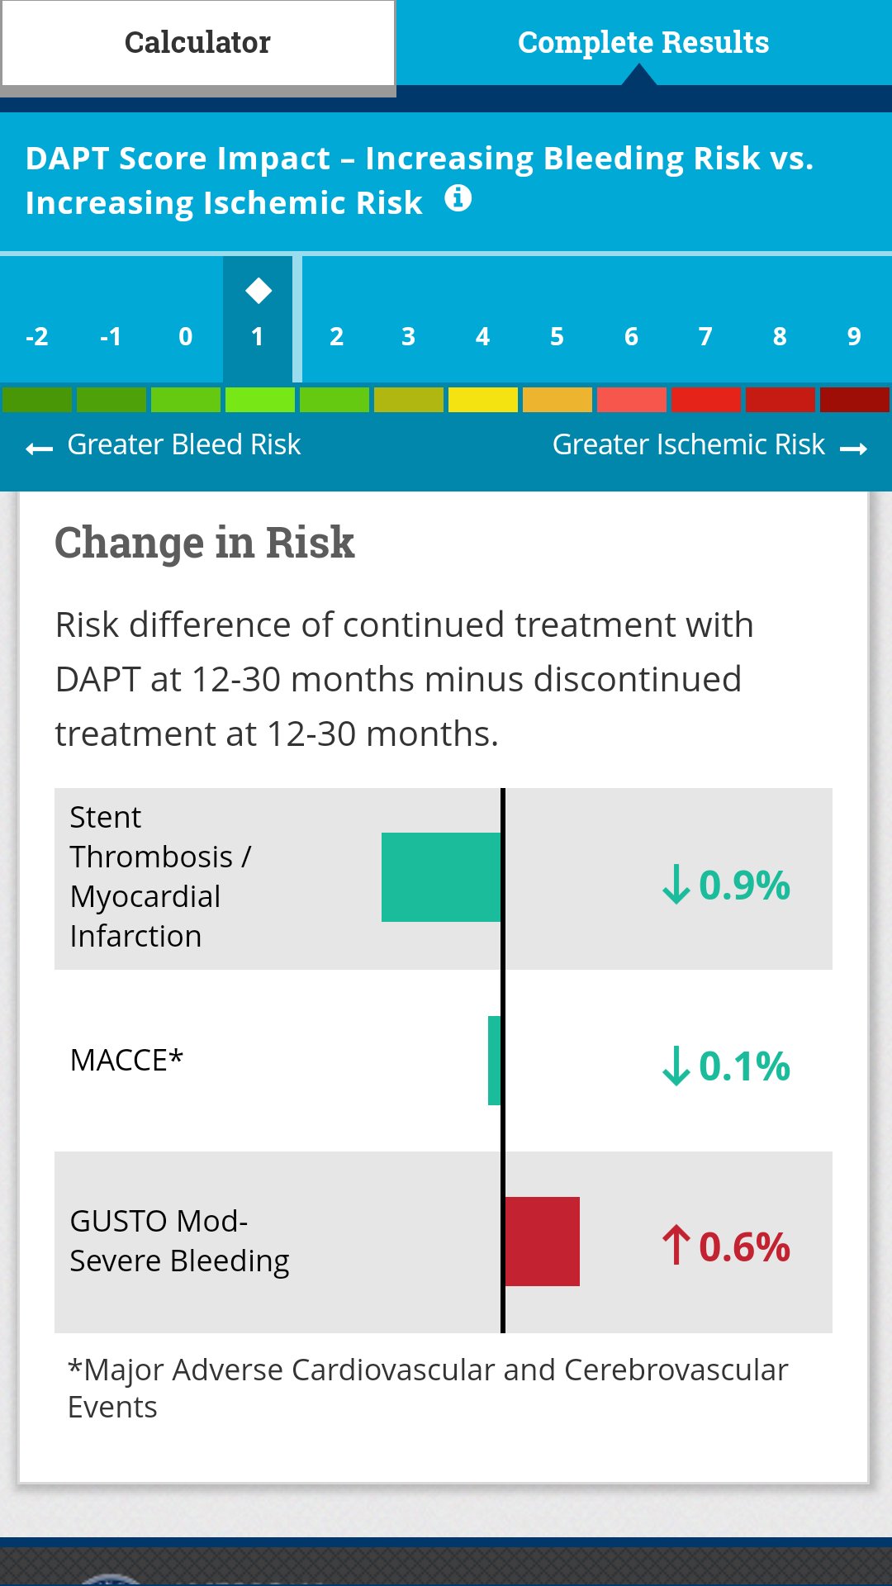
Task: Select score 2 on the DAPT scale
Action: 336,337
